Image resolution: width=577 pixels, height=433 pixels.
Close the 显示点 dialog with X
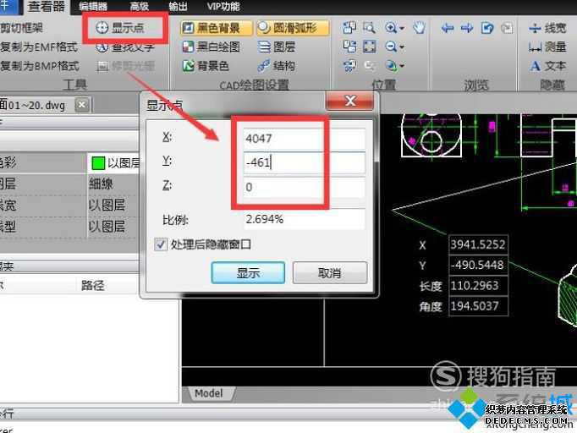point(350,101)
